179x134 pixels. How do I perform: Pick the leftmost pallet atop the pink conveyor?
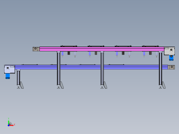coord(69,46)
